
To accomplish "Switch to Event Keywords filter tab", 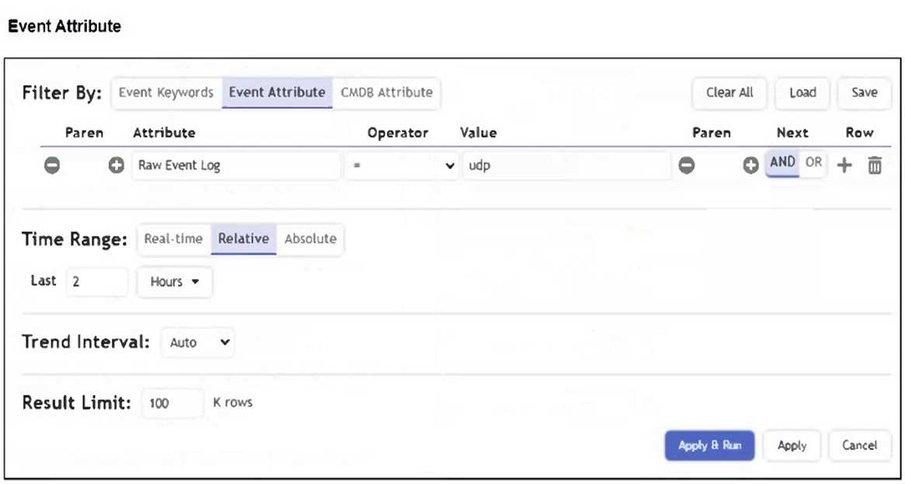I will 165,92.
